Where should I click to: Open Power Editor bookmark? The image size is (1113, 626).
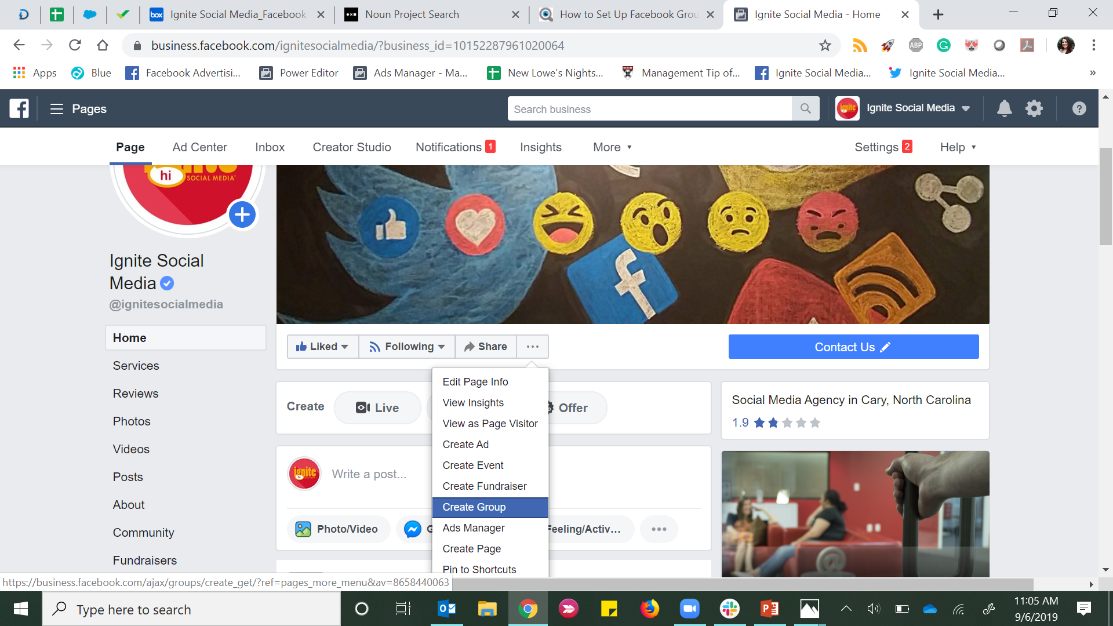(x=299, y=73)
